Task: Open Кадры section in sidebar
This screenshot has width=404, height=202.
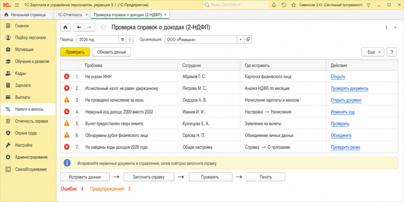Action: tap(28, 73)
